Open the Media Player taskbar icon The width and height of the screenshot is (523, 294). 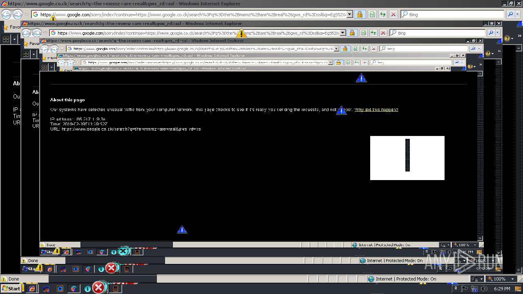tap(60, 289)
